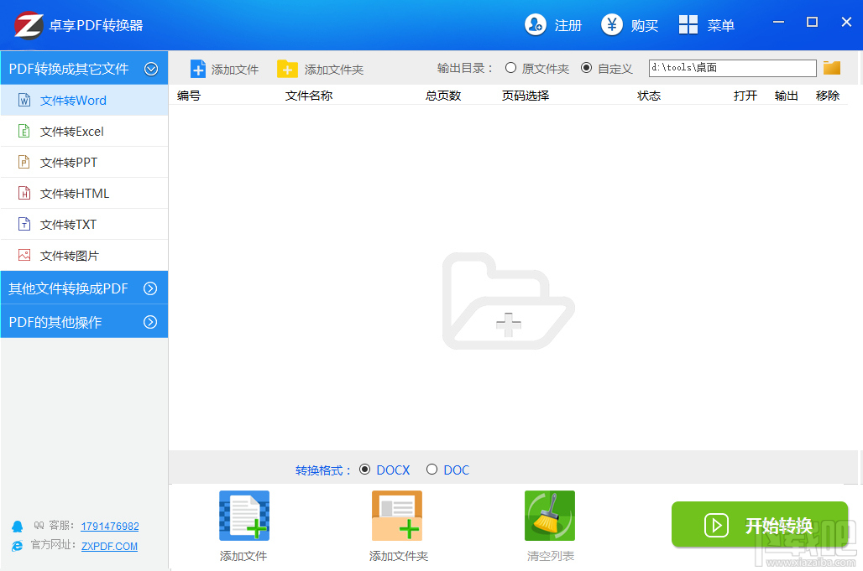Select 文件转PPT in the sidebar
This screenshot has width=863, height=571.
click(x=84, y=162)
